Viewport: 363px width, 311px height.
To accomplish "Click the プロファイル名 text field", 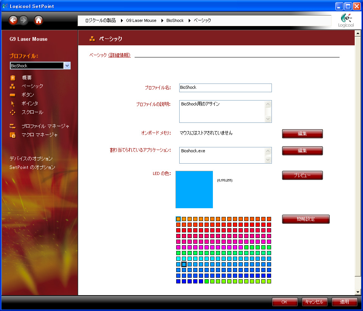I will point(225,88).
